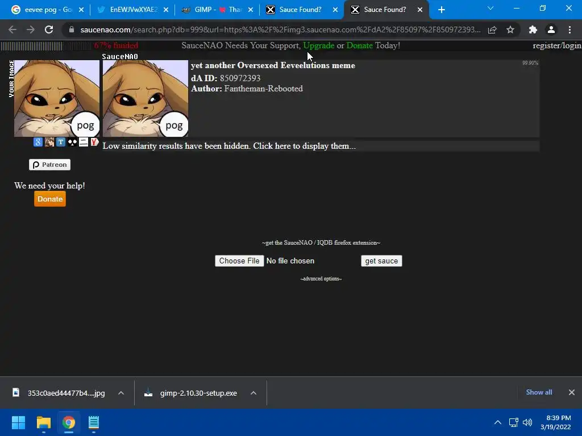Viewport: 582px width, 436px height.
Task: Click the white icon with two lines
Action: pos(84,142)
